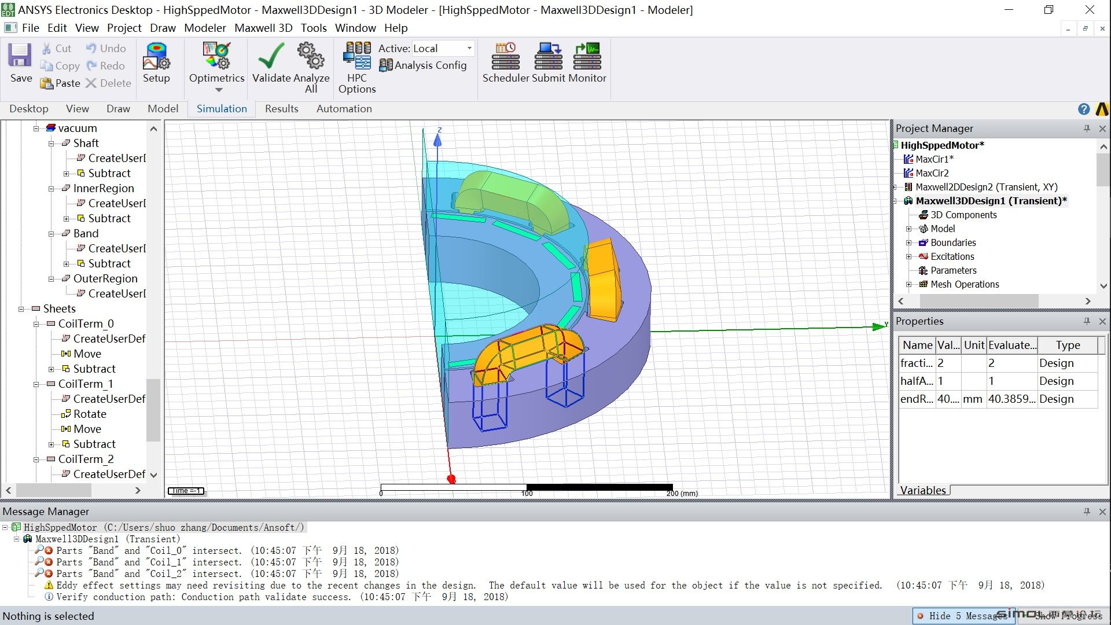This screenshot has height=625, width=1111.
Task: Click the Undo arrow icon
Action: [x=91, y=49]
